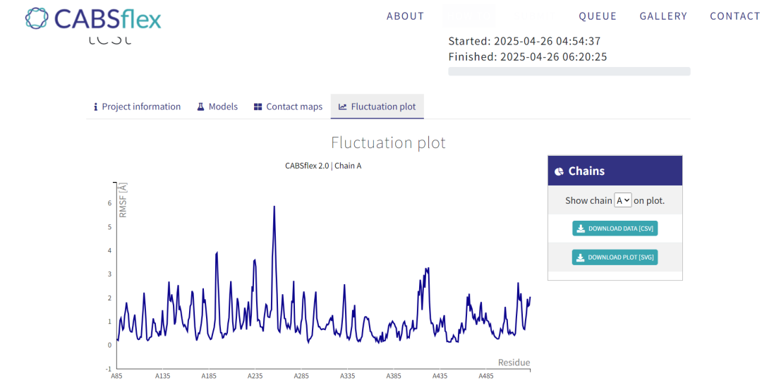
Task: Switch to the Models tab
Action: [x=217, y=106]
